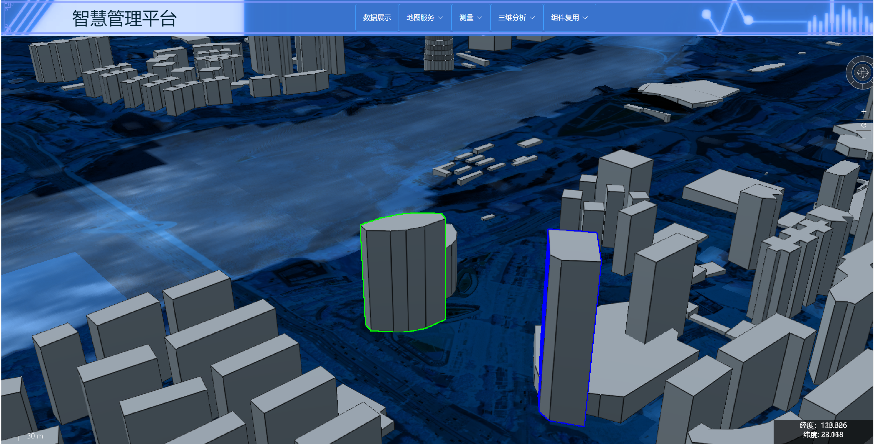This screenshot has width=874, height=444.
Task: Click the 地图服务 chevron arrow
Action: click(440, 18)
